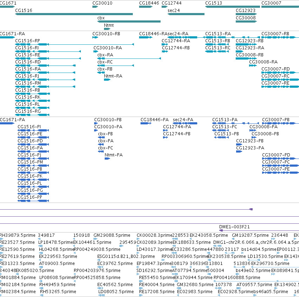
Task: Click EST CK00028.3prime
Action: click(155, 235)
